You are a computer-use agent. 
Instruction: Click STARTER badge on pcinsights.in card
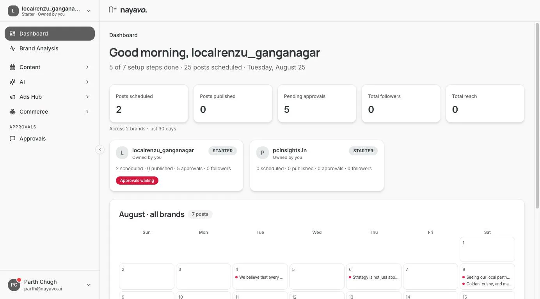pyautogui.click(x=363, y=151)
